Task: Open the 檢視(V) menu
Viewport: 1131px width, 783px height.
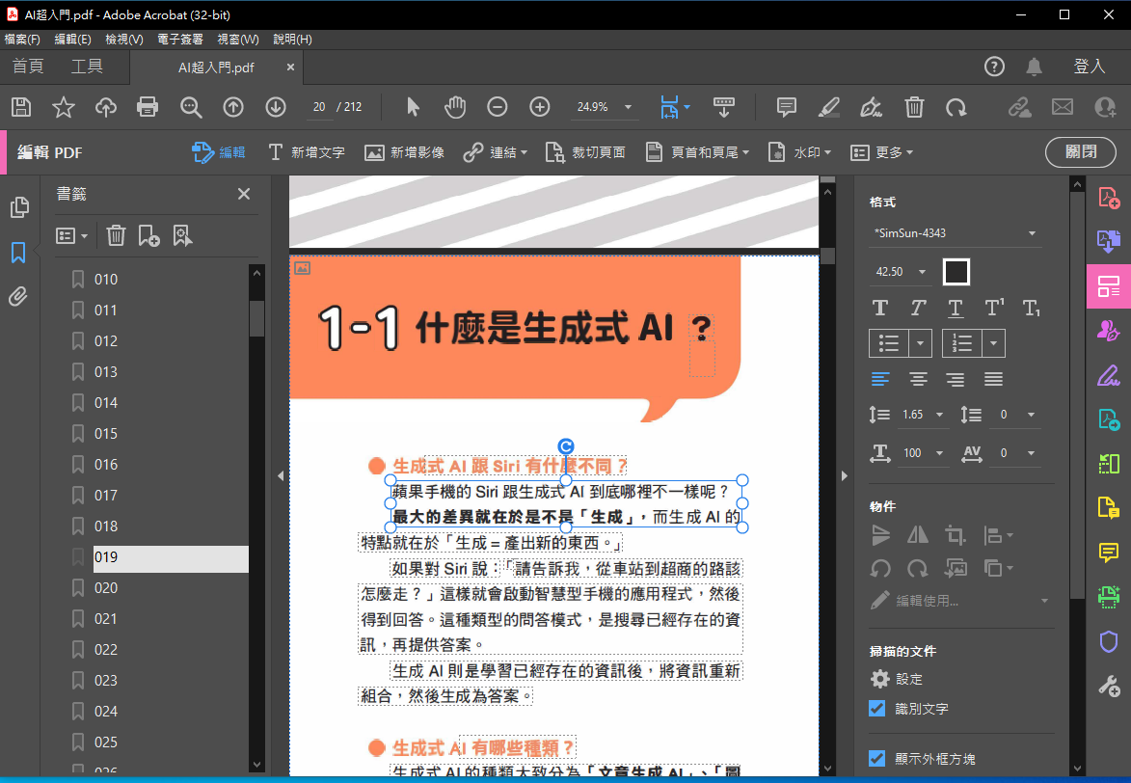Action: pyautogui.click(x=123, y=40)
